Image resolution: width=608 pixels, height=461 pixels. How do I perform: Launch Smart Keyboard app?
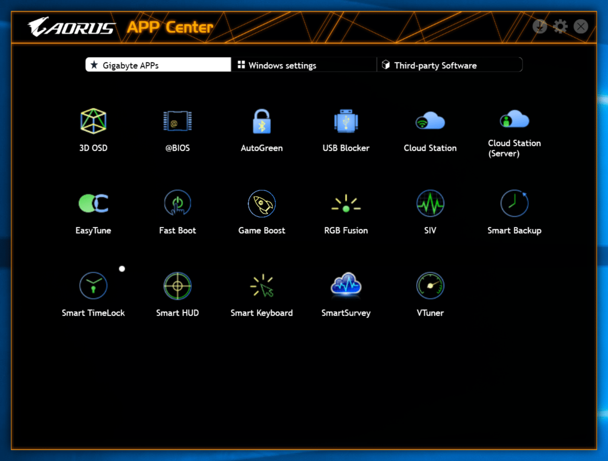point(262,286)
